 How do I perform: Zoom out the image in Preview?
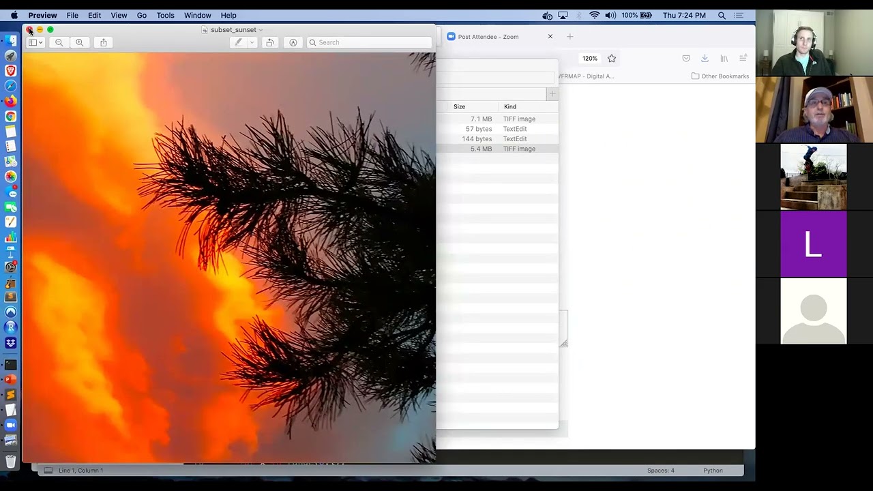(x=59, y=42)
